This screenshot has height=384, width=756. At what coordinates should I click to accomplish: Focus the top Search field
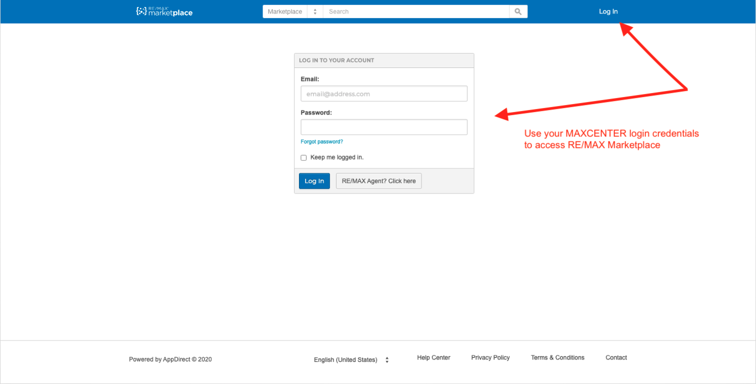coord(416,11)
